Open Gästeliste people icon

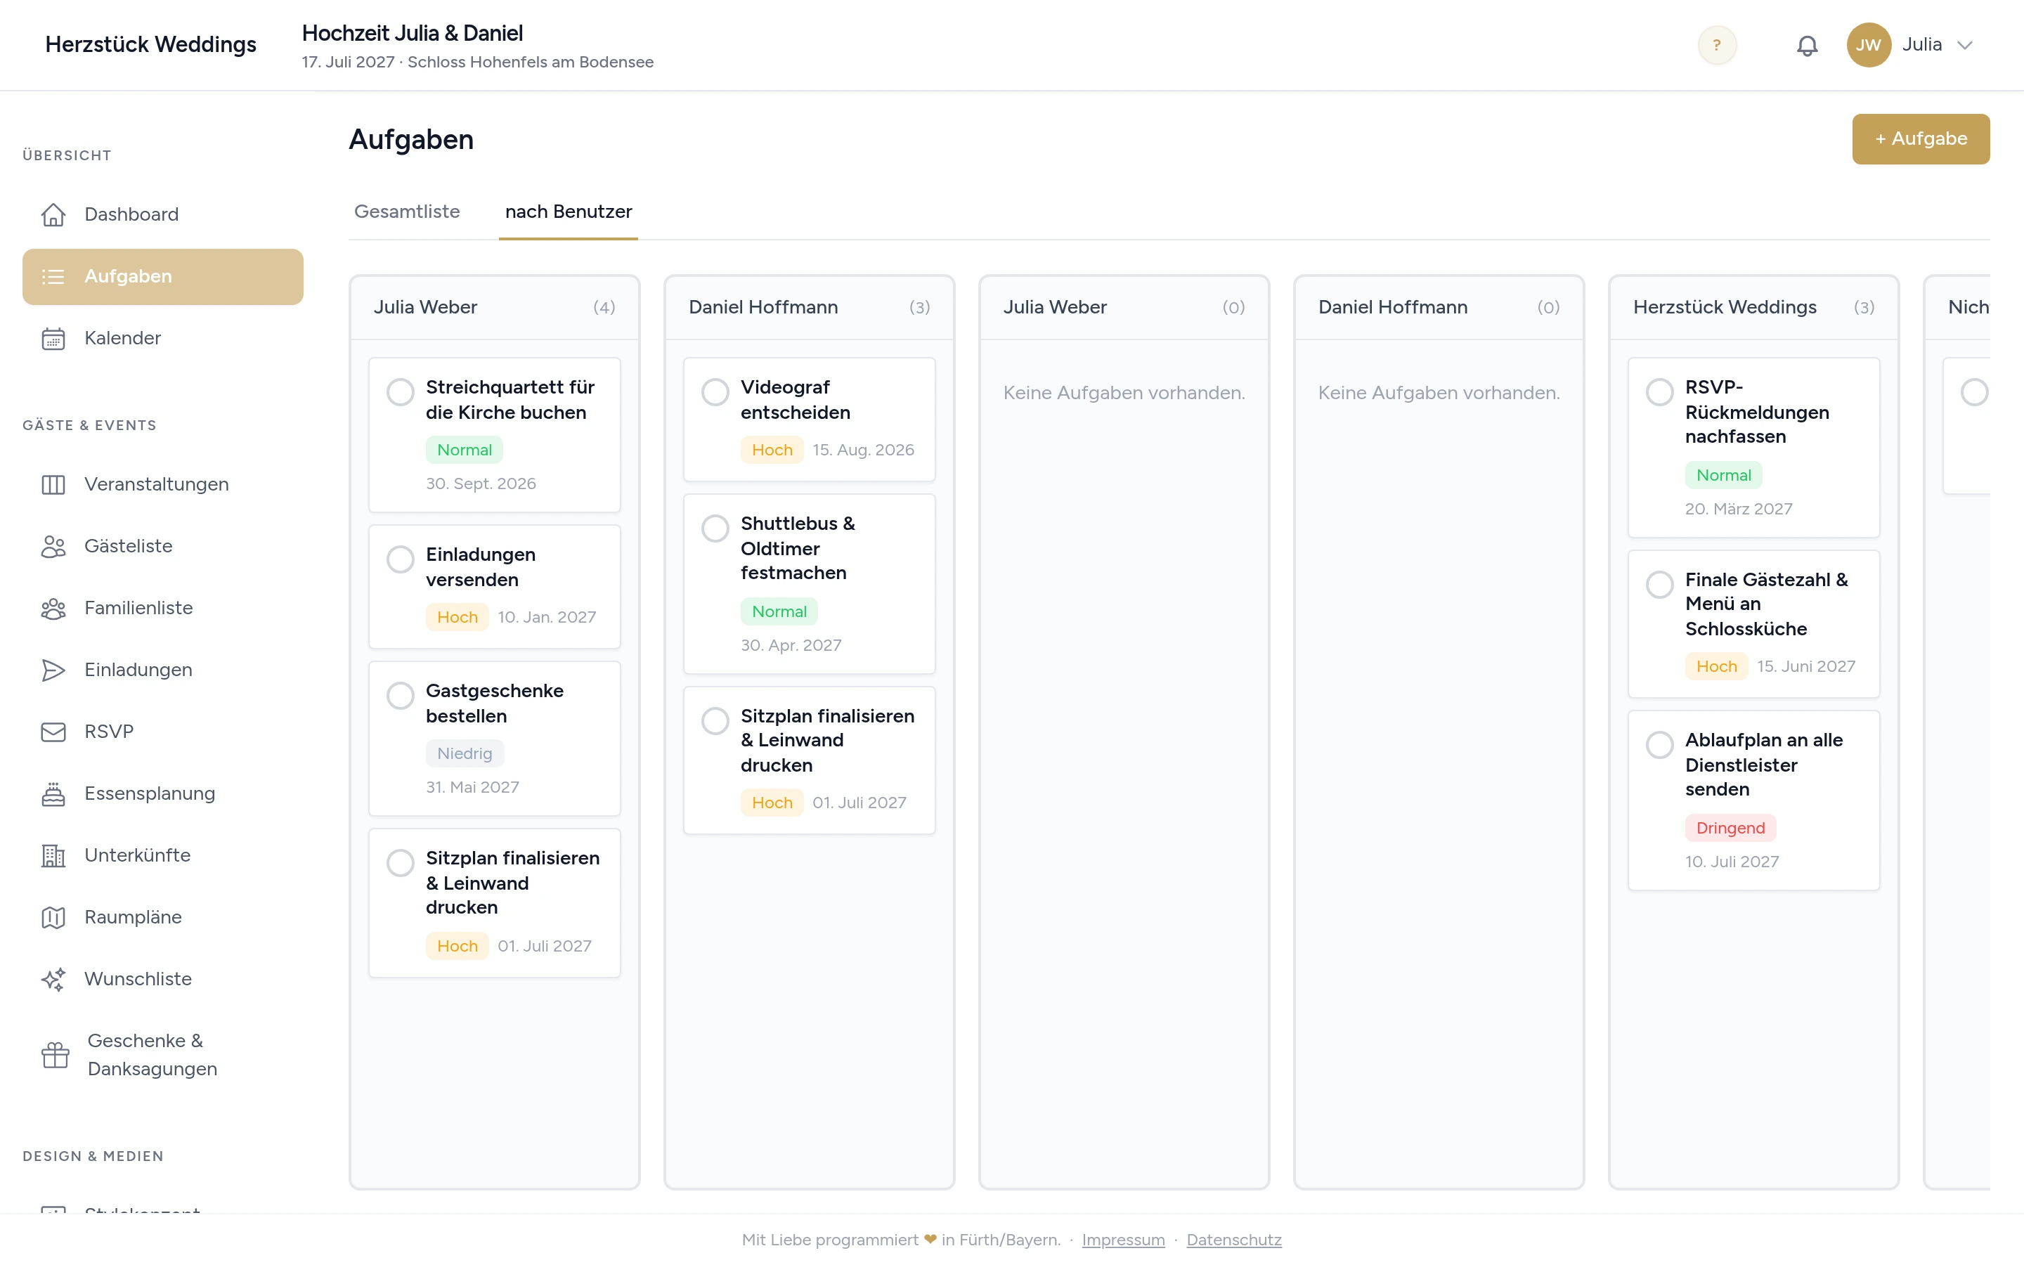click(53, 546)
